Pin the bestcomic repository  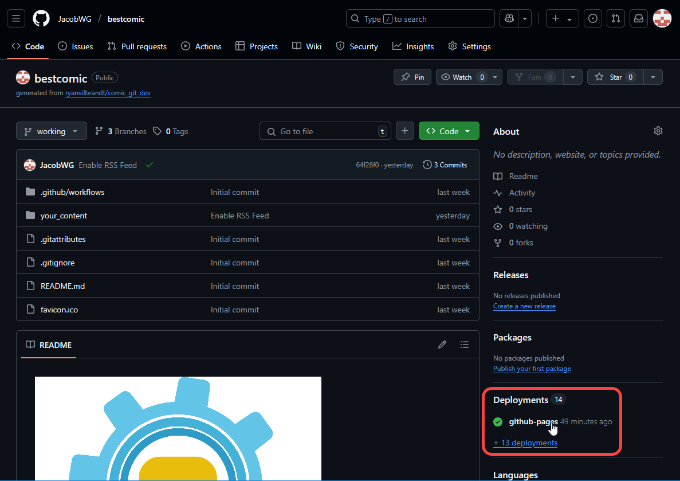point(412,77)
